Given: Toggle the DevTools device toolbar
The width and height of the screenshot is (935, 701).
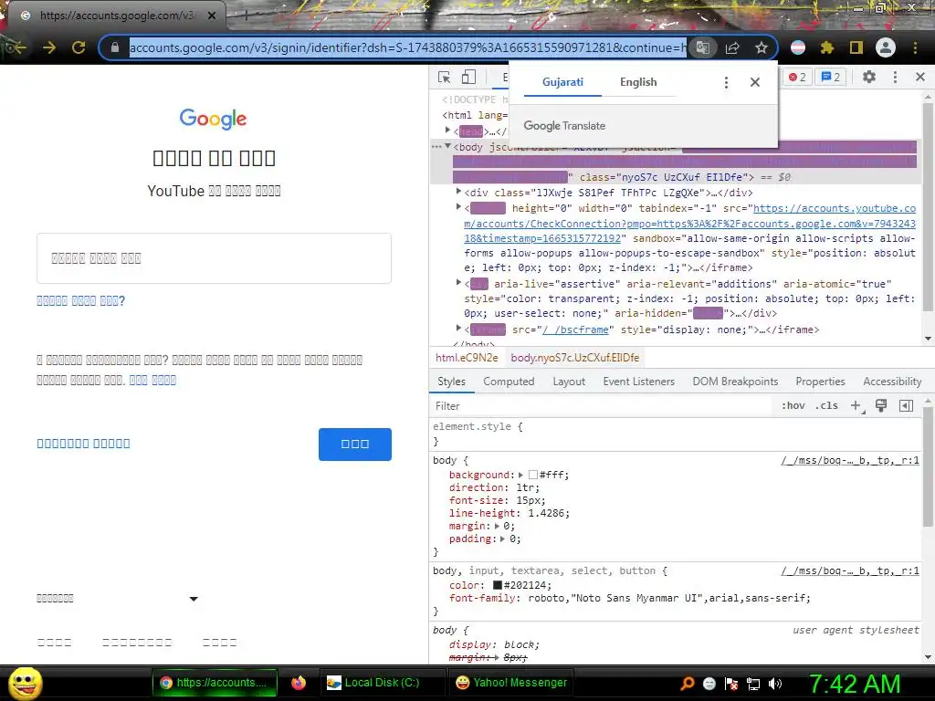Looking at the screenshot, I should click(468, 78).
